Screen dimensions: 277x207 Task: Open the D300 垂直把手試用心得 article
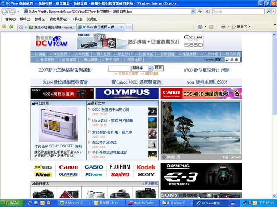(x=111, y=110)
